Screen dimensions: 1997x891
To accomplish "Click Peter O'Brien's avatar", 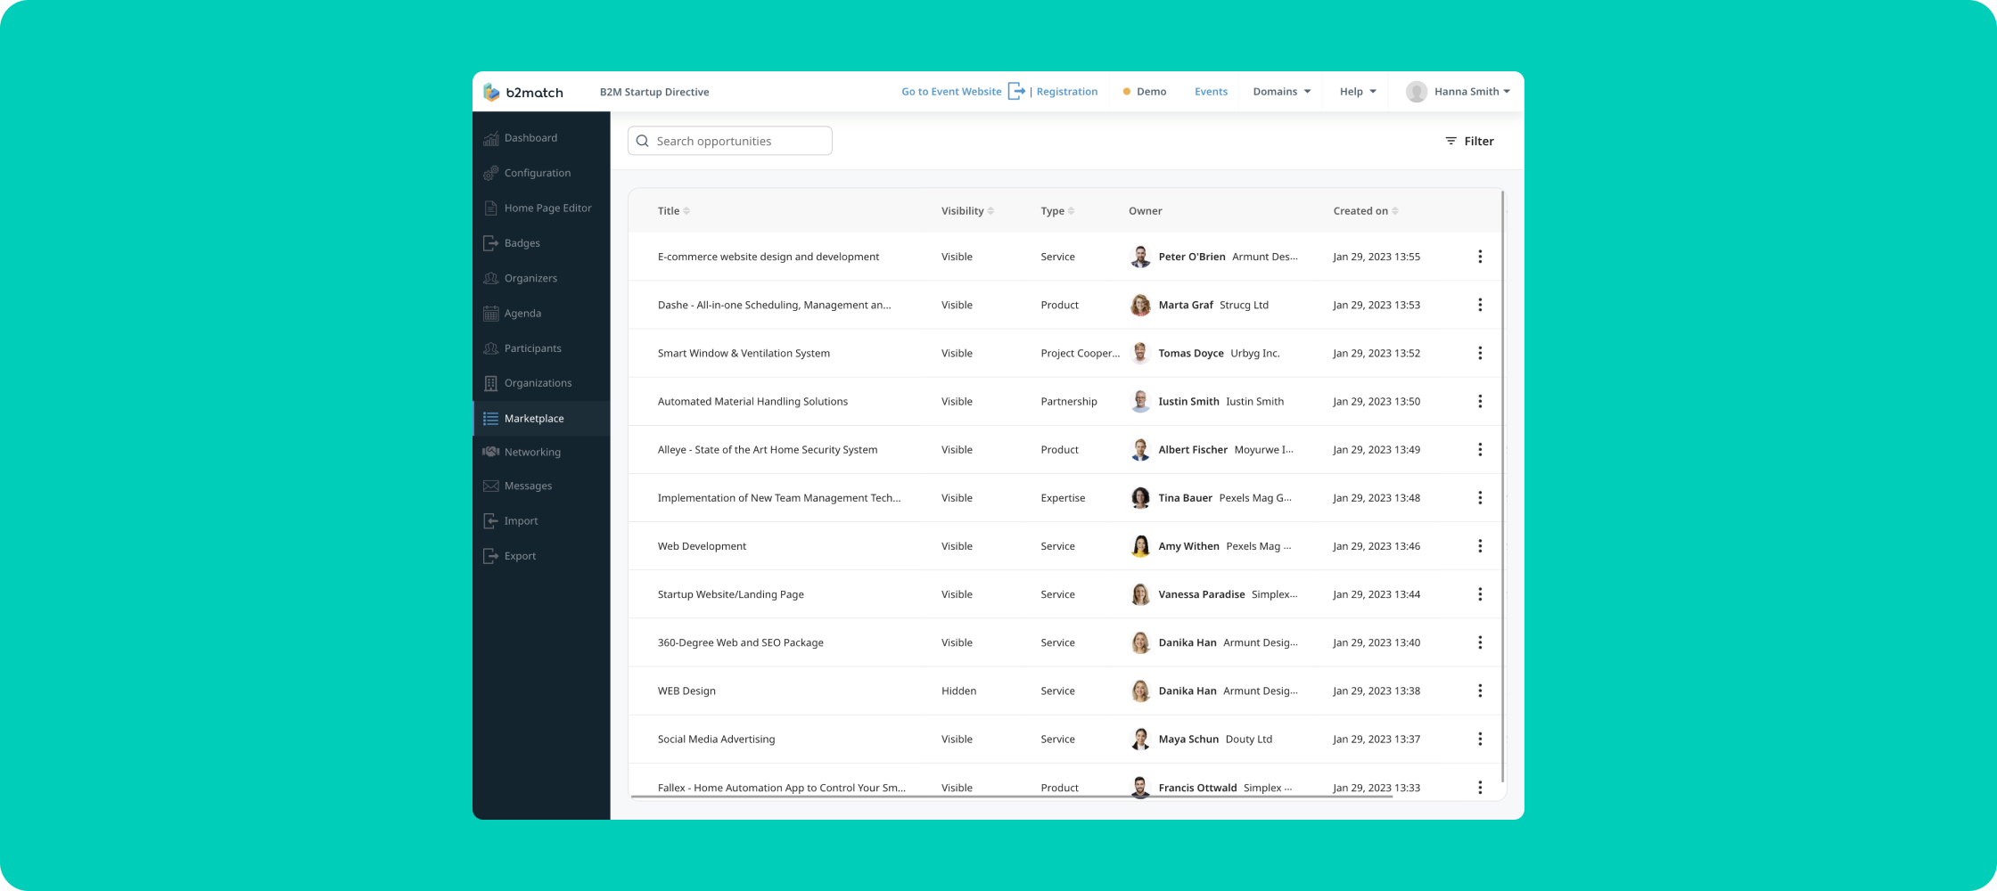I will coord(1140,257).
